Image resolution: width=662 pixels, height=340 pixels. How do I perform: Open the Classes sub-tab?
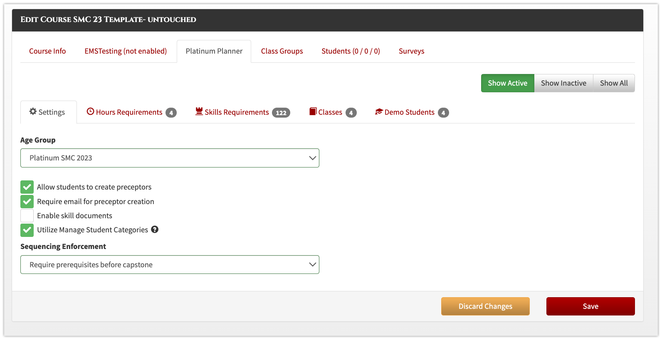tap(333, 112)
